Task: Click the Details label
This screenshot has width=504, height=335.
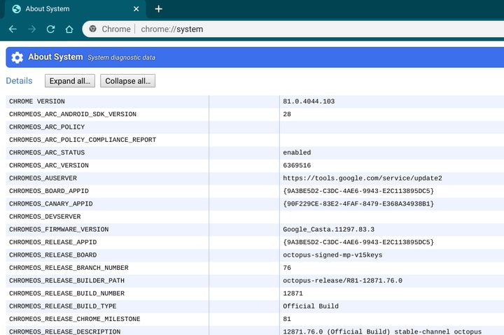Action: [x=20, y=81]
